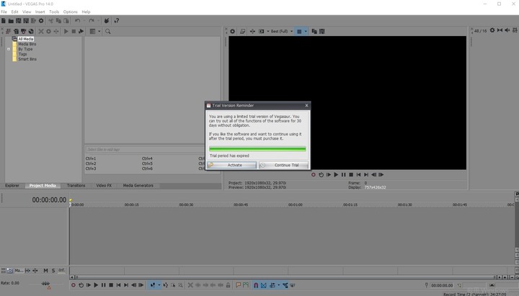Open the Normal Edit Tool dropdown arrow
519x296 pixels.
tap(159, 285)
